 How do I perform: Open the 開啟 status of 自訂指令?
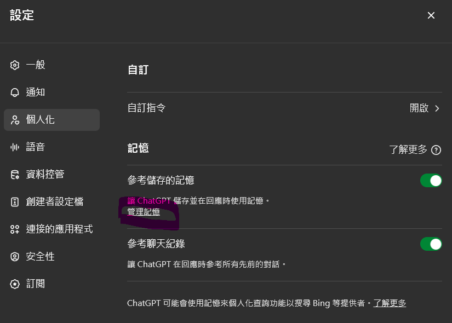tap(419, 108)
